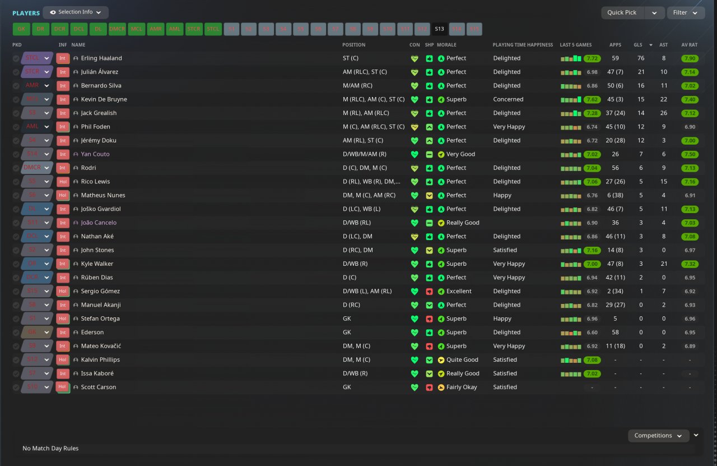This screenshot has width=717, height=466.
Task: Select the GK position pill
Action: point(21,29)
